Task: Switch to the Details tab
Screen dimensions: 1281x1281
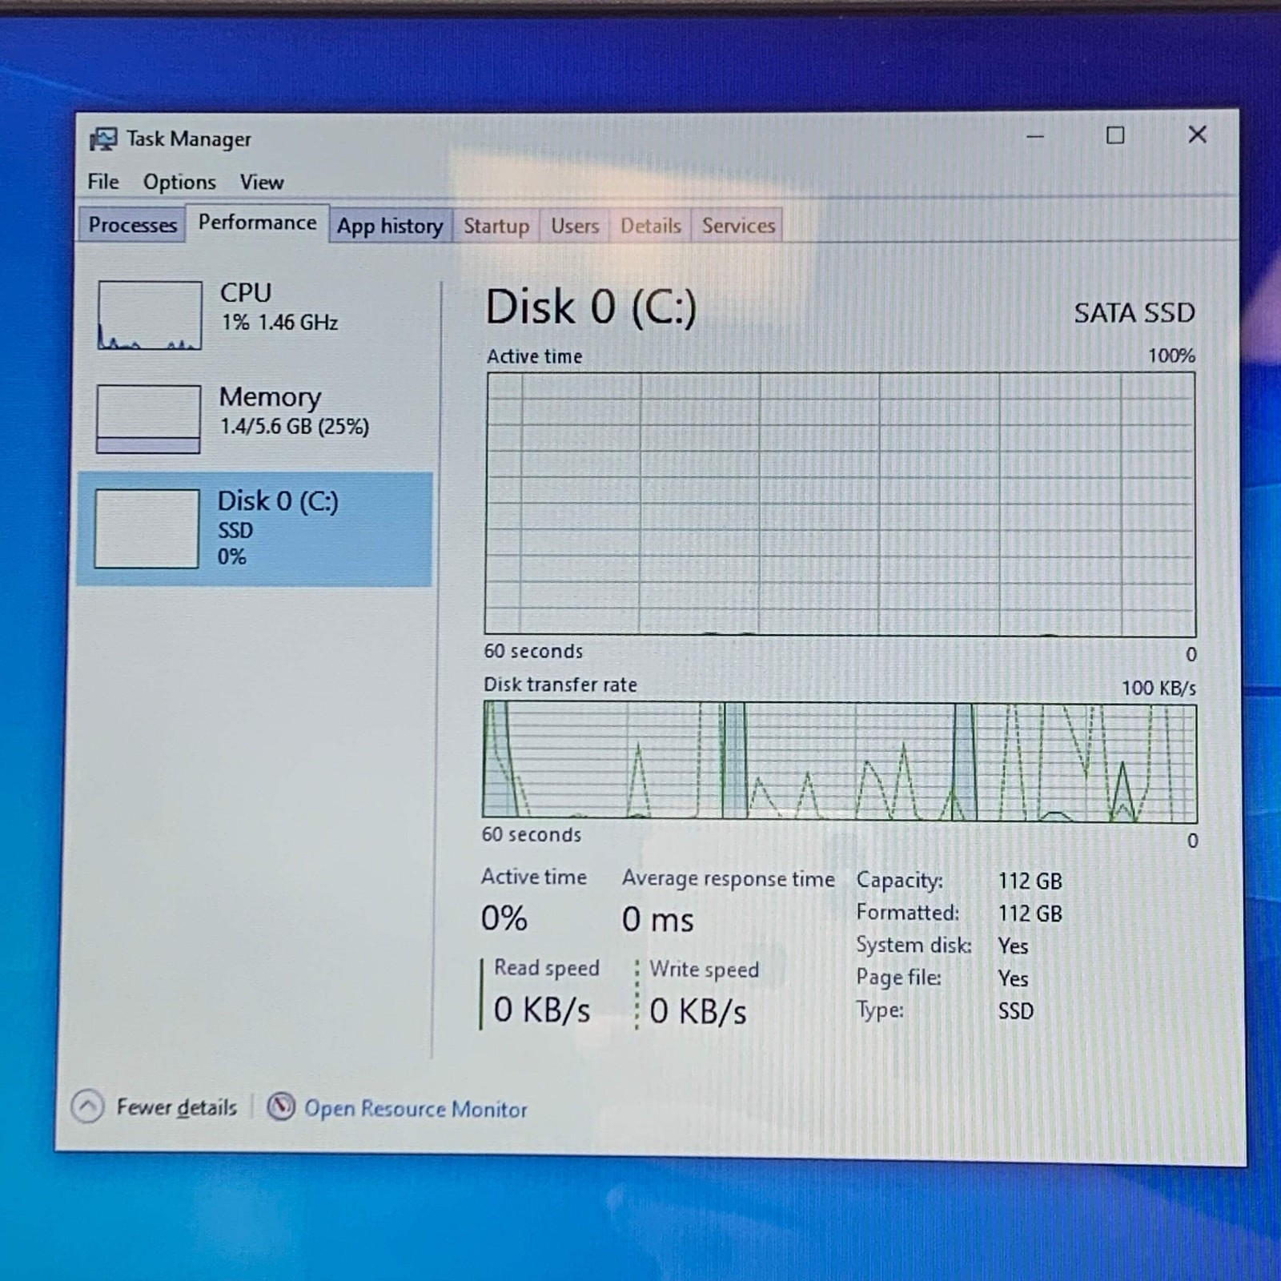Action: [650, 227]
